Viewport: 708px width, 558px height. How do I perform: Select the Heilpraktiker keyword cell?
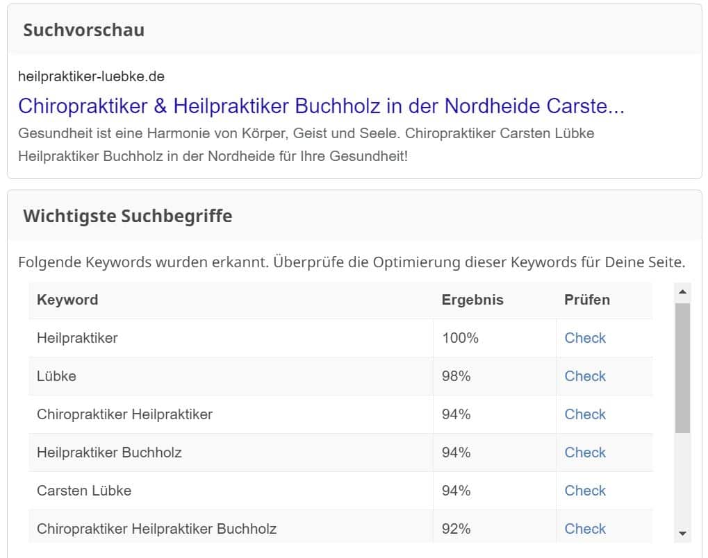pos(231,338)
